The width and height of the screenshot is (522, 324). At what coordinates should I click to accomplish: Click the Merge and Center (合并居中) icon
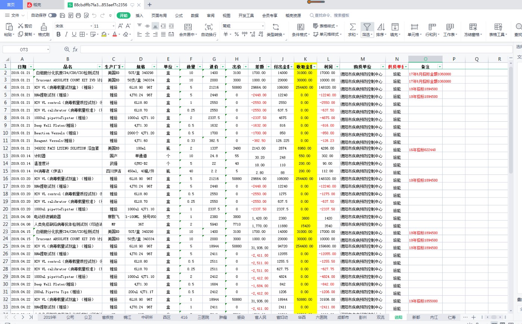point(188,27)
